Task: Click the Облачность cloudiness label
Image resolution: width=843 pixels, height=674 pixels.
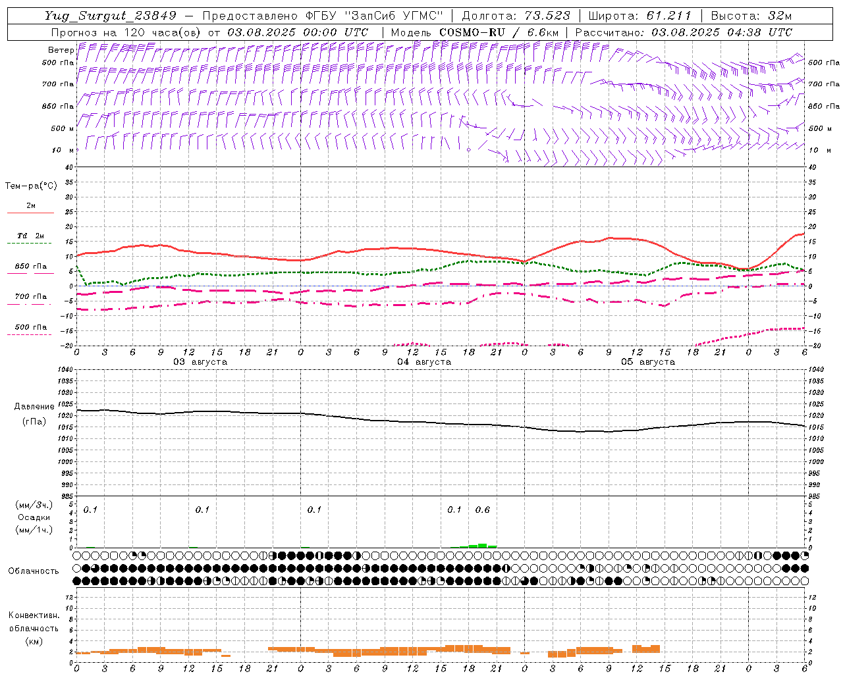Action: (x=34, y=571)
